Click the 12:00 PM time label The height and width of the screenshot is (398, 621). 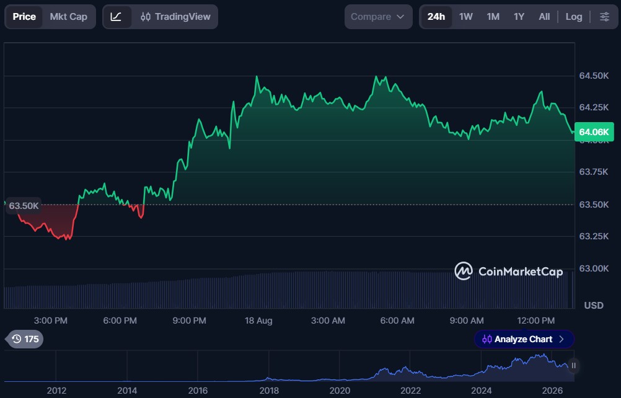pyautogui.click(x=536, y=321)
